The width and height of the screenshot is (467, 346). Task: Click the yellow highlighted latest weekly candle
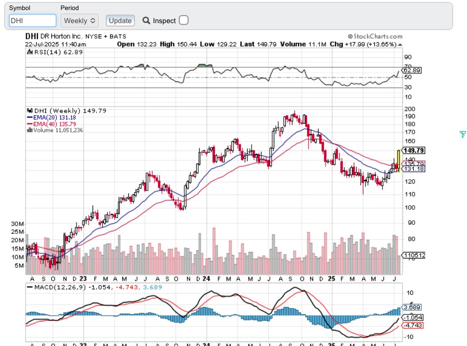(399, 161)
